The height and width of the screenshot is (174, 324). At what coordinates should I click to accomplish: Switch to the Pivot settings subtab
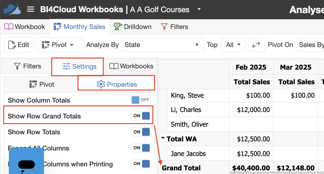pyautogui.click(x=42, y=85)
